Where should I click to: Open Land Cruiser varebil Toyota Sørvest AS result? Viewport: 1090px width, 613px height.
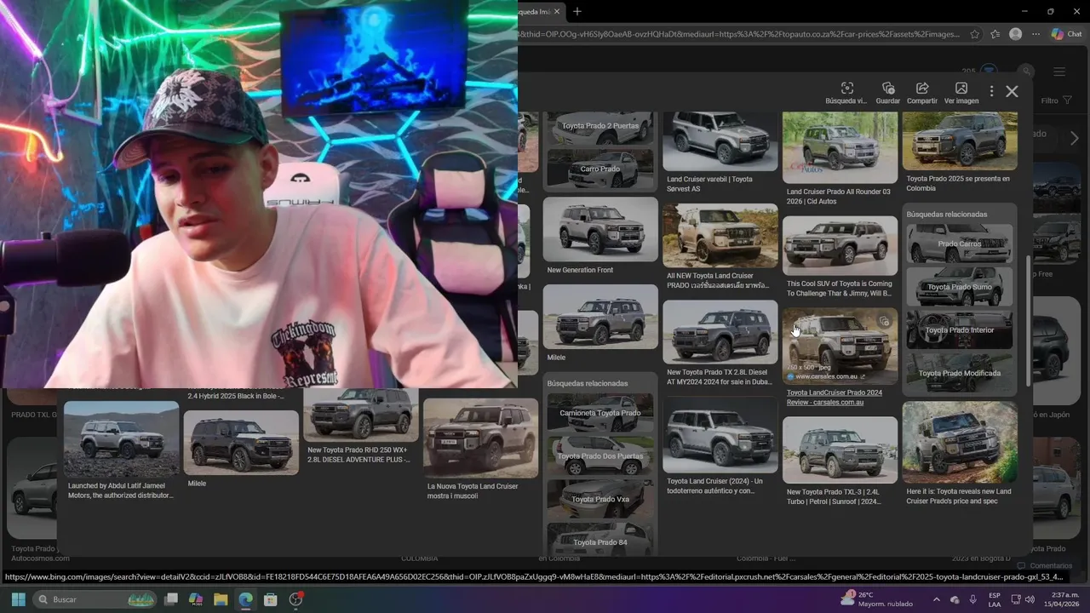point(720,141)
